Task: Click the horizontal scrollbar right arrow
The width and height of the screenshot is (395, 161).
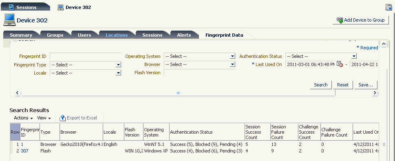Action: (x=375, y=93)
